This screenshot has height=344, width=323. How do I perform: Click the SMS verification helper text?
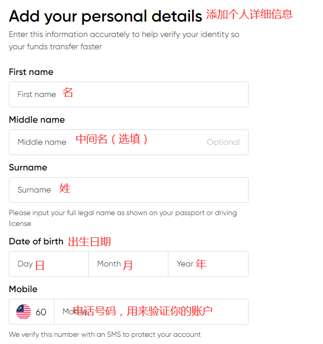pos(105,334)
